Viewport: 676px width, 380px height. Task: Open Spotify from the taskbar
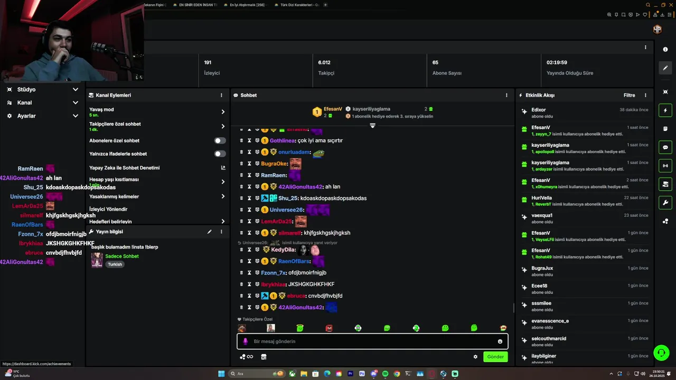[x=385, y=374]
